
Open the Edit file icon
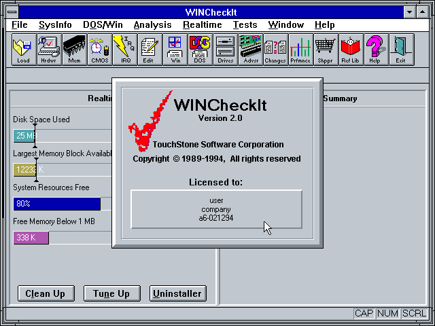[150, 50]
